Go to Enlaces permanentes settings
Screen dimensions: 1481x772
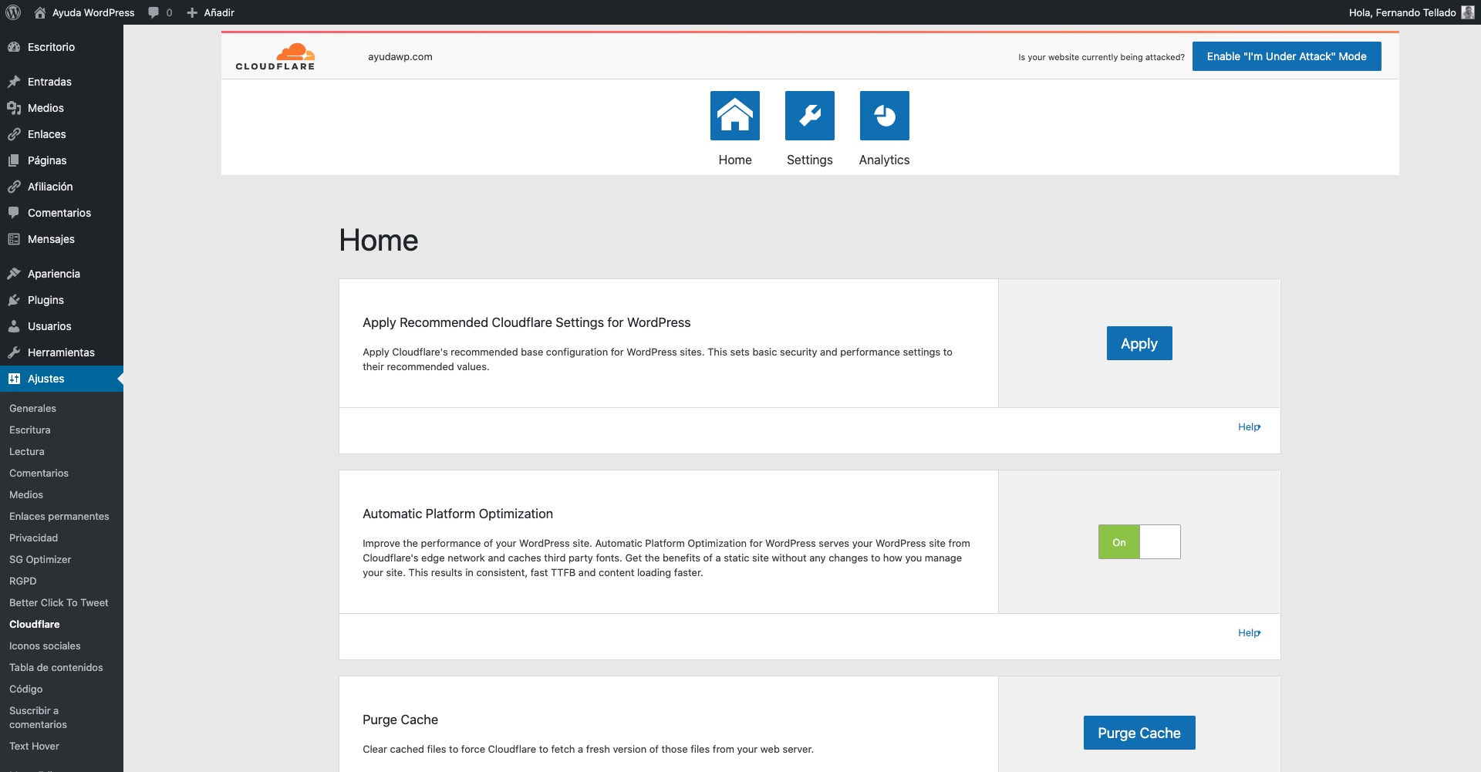[x=59, y=516]
